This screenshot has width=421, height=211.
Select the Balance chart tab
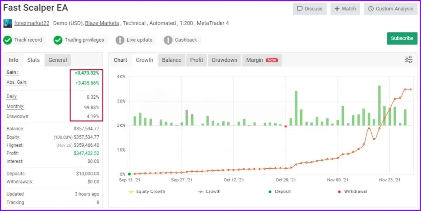point(171,60)
